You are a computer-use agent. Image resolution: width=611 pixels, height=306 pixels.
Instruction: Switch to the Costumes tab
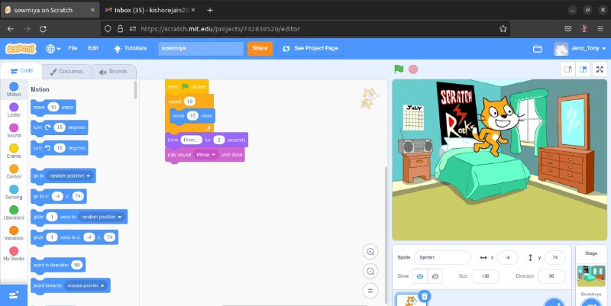(65, 71)
